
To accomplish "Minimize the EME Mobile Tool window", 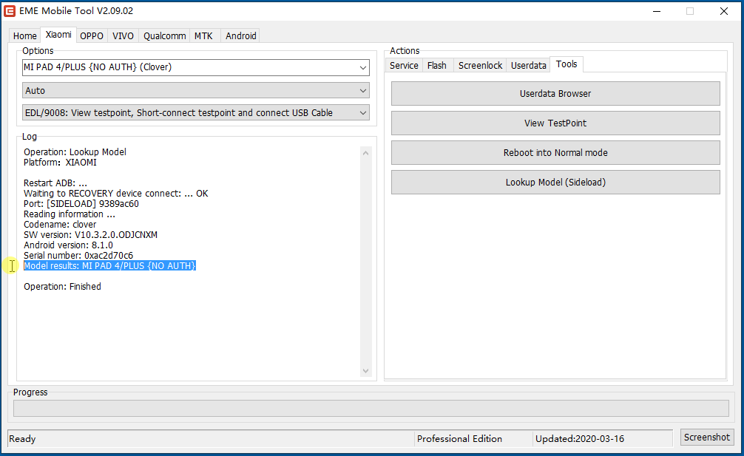I will 657,11.
